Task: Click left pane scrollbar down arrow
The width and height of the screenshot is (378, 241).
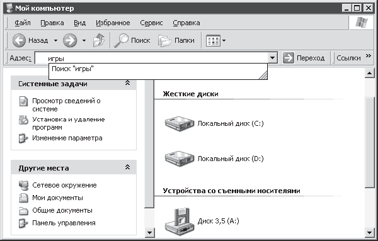Action: click(149, 233)
